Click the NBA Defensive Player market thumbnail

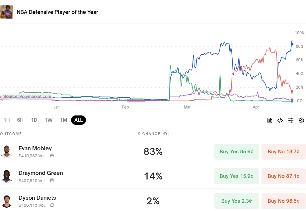point(7,12)
